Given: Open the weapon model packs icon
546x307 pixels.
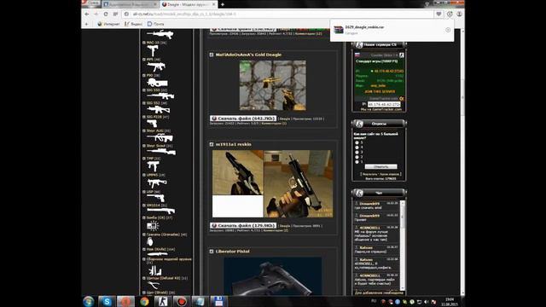Looking at the screenshot, I should [154, 270].
